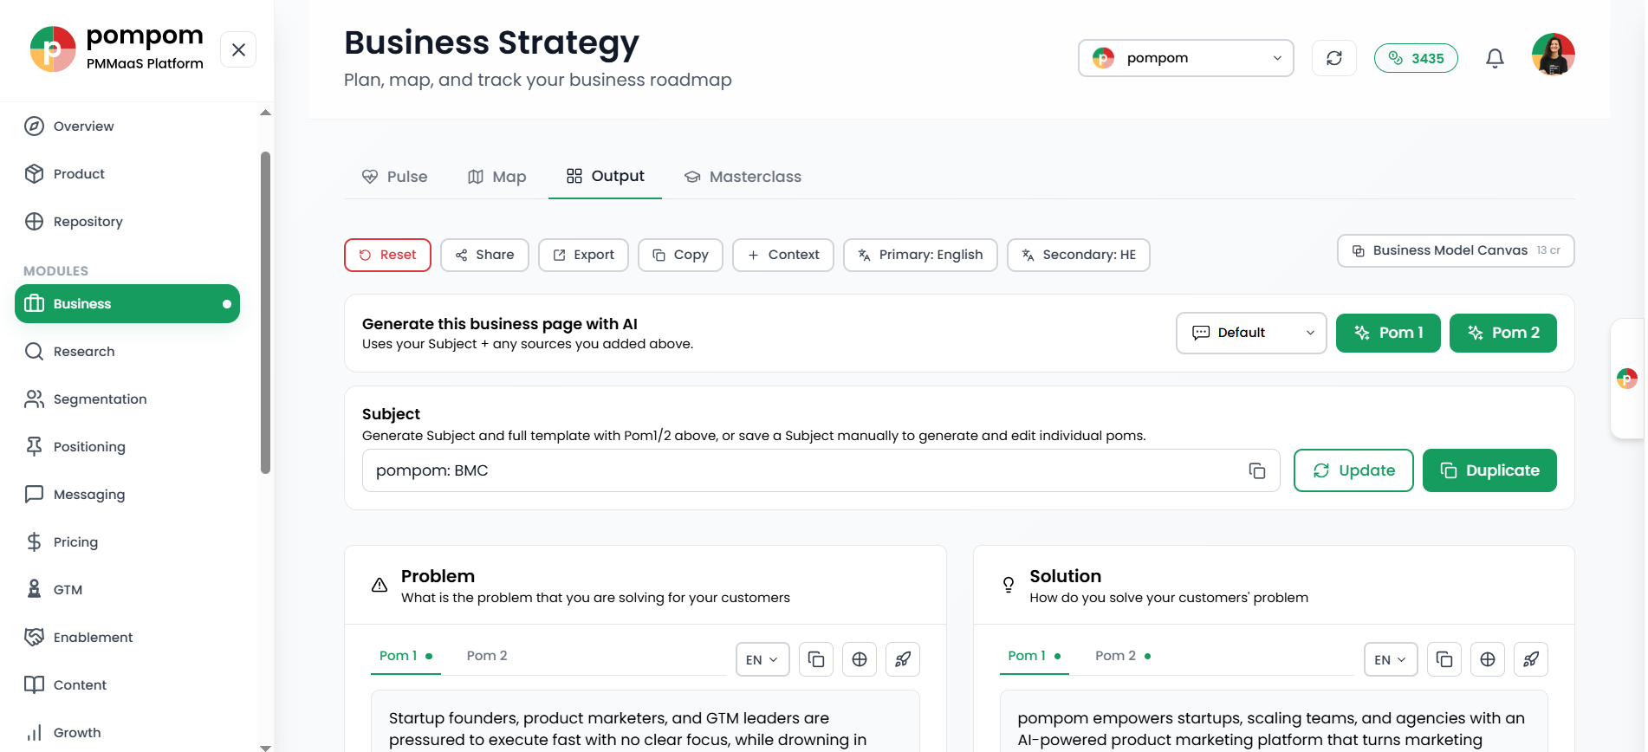Click the Solution lightbulb icon
The width and height of the screenshot is (1648, 752).
point(1009,585)
